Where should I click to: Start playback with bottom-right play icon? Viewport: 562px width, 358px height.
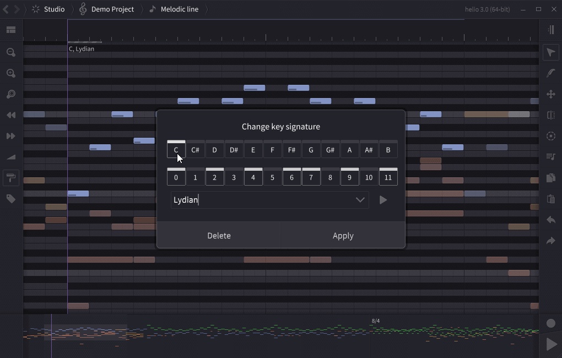pos(551,344)
